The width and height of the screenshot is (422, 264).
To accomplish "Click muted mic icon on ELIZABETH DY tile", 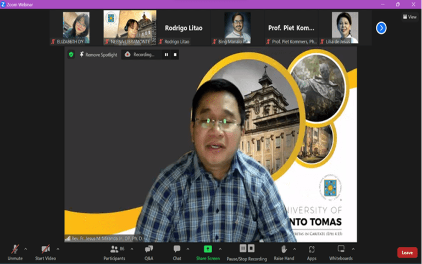I will tap(53, 41).
